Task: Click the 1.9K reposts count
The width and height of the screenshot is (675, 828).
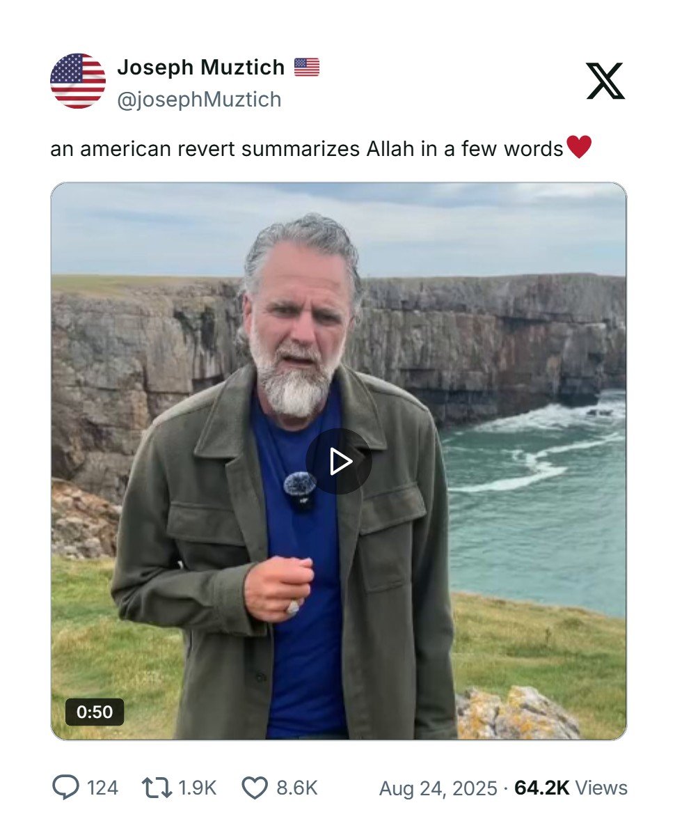Action: pos(198,788)
